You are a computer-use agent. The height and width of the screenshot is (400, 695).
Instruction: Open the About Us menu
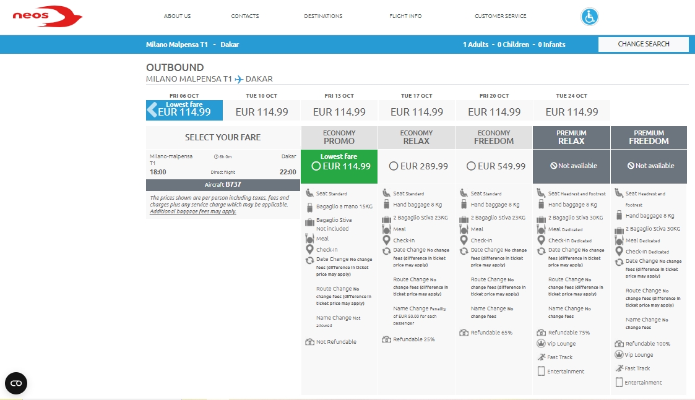click(x=177, y=16)
